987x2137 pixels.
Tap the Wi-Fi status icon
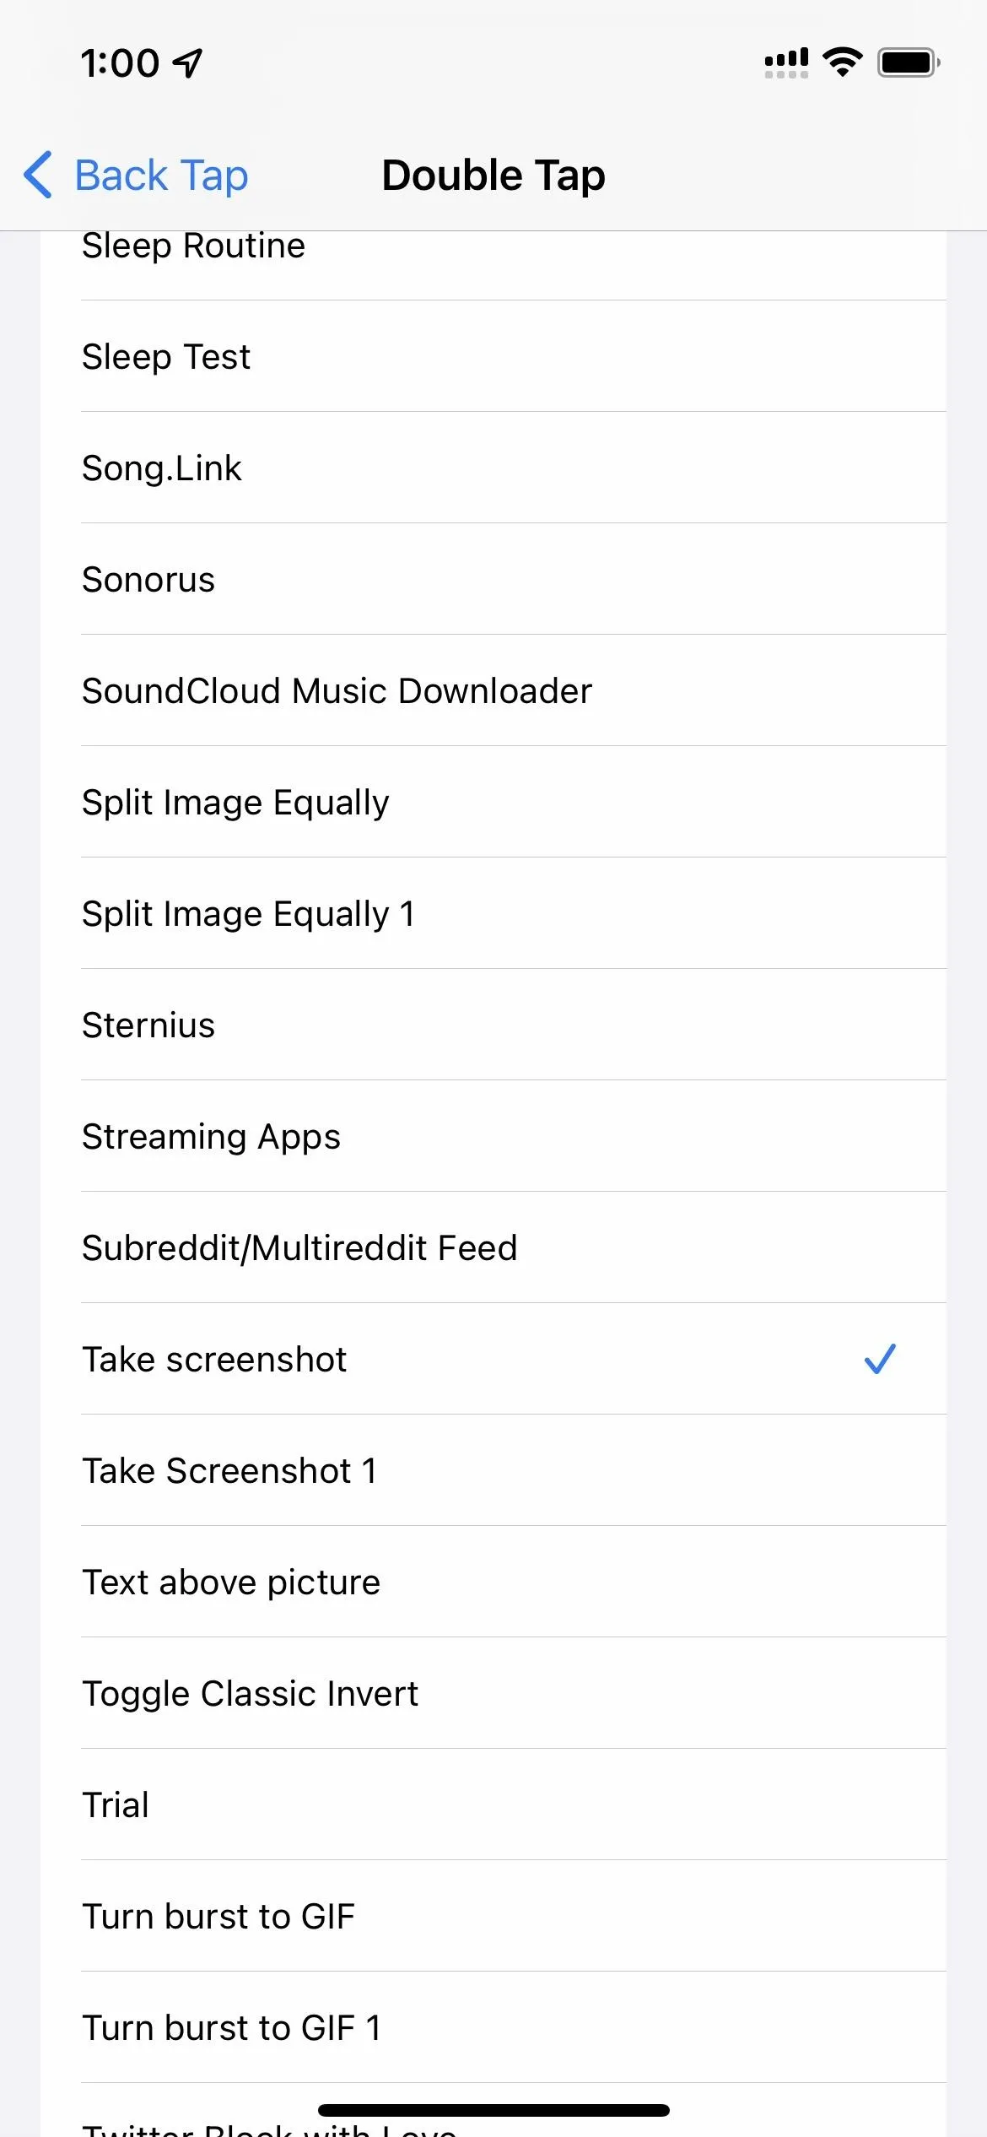click(842, 62)
